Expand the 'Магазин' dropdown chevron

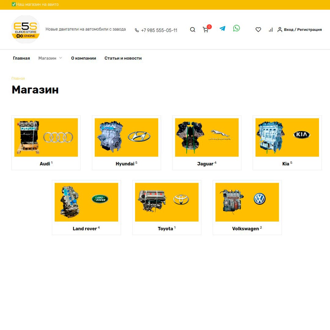61,58
